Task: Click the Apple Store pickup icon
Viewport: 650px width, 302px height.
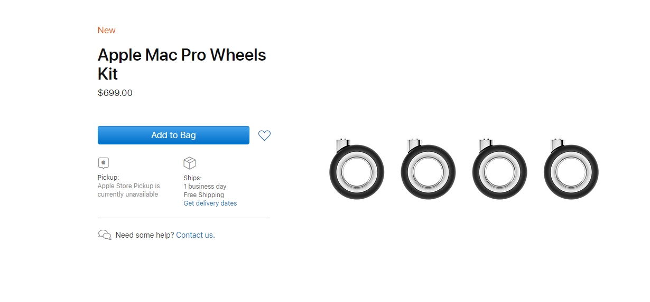Action: point(104,163)
